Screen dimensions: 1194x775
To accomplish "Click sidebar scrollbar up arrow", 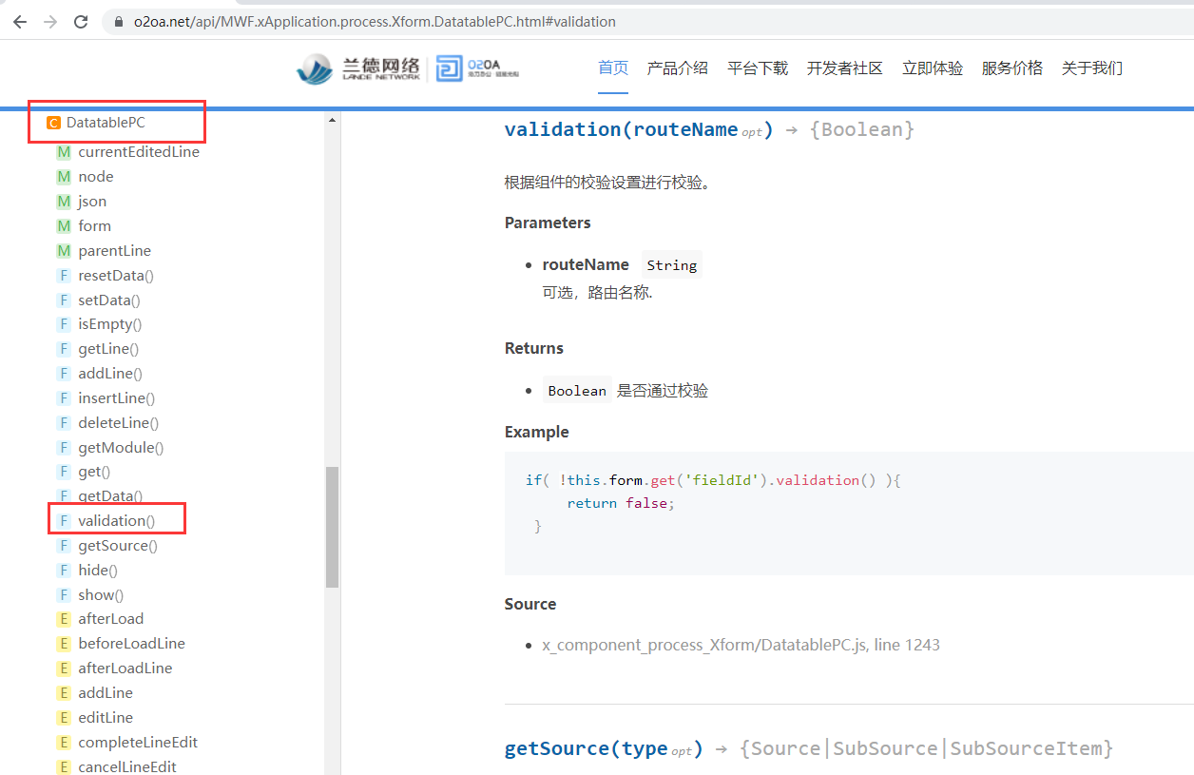I will point(332,120).
